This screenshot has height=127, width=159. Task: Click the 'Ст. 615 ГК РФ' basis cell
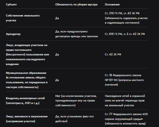pos(125,34)
